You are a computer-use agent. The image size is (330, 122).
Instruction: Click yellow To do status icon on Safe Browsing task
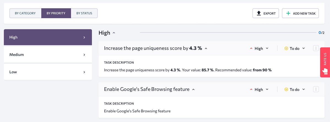(286, 90)
